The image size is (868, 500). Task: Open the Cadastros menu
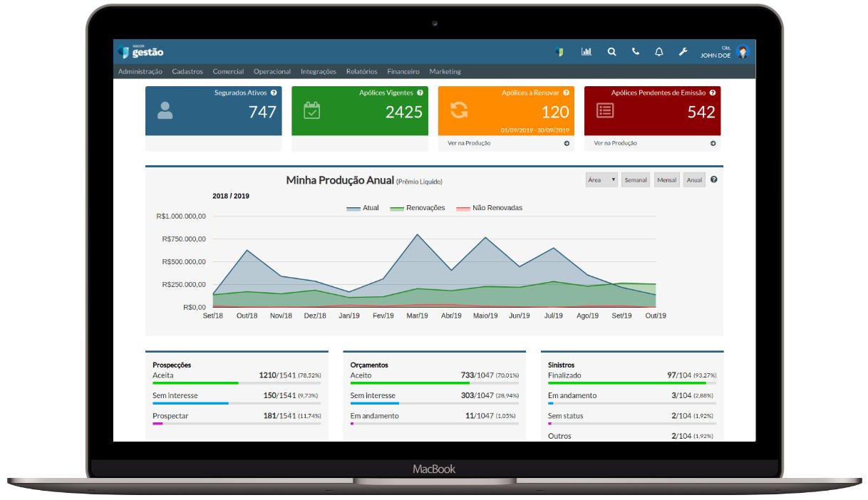tap(187, 71)
